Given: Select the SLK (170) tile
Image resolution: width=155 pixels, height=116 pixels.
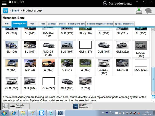Looking at the screenshot, I should point(86,33).
